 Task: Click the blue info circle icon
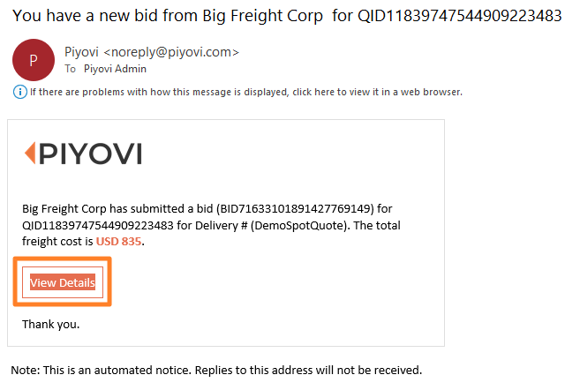(20, 92)
